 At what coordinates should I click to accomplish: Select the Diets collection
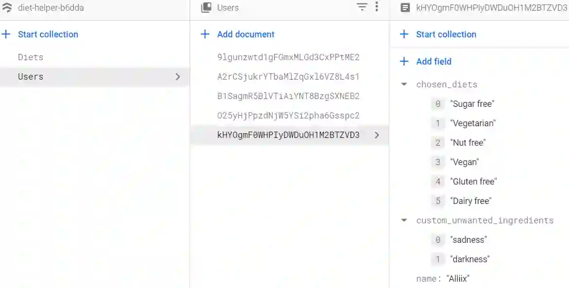[31, 57]
